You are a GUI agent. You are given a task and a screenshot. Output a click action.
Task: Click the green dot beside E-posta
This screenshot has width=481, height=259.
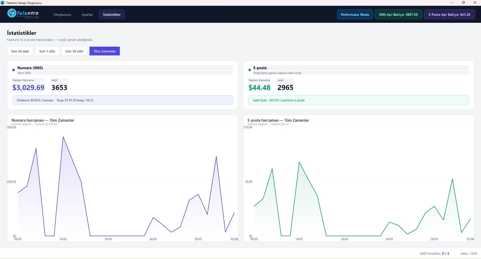coord(250,70)
